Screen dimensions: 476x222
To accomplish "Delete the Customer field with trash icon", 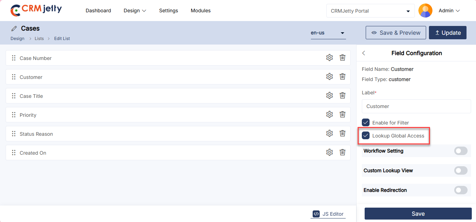I will coord(342,77).
